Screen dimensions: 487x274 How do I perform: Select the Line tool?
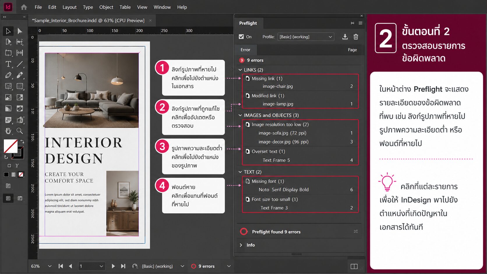(20, 64)
